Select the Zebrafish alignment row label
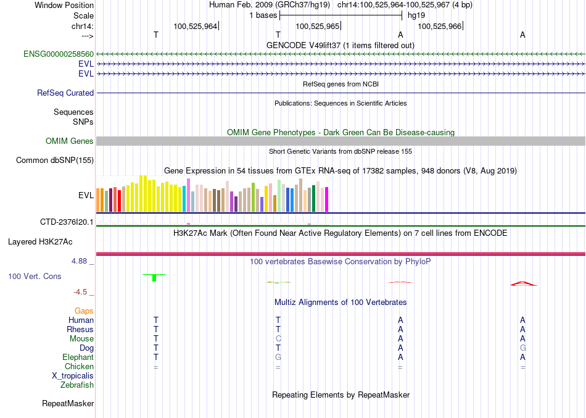Screen dimensions: 586x418 [77, 385]
